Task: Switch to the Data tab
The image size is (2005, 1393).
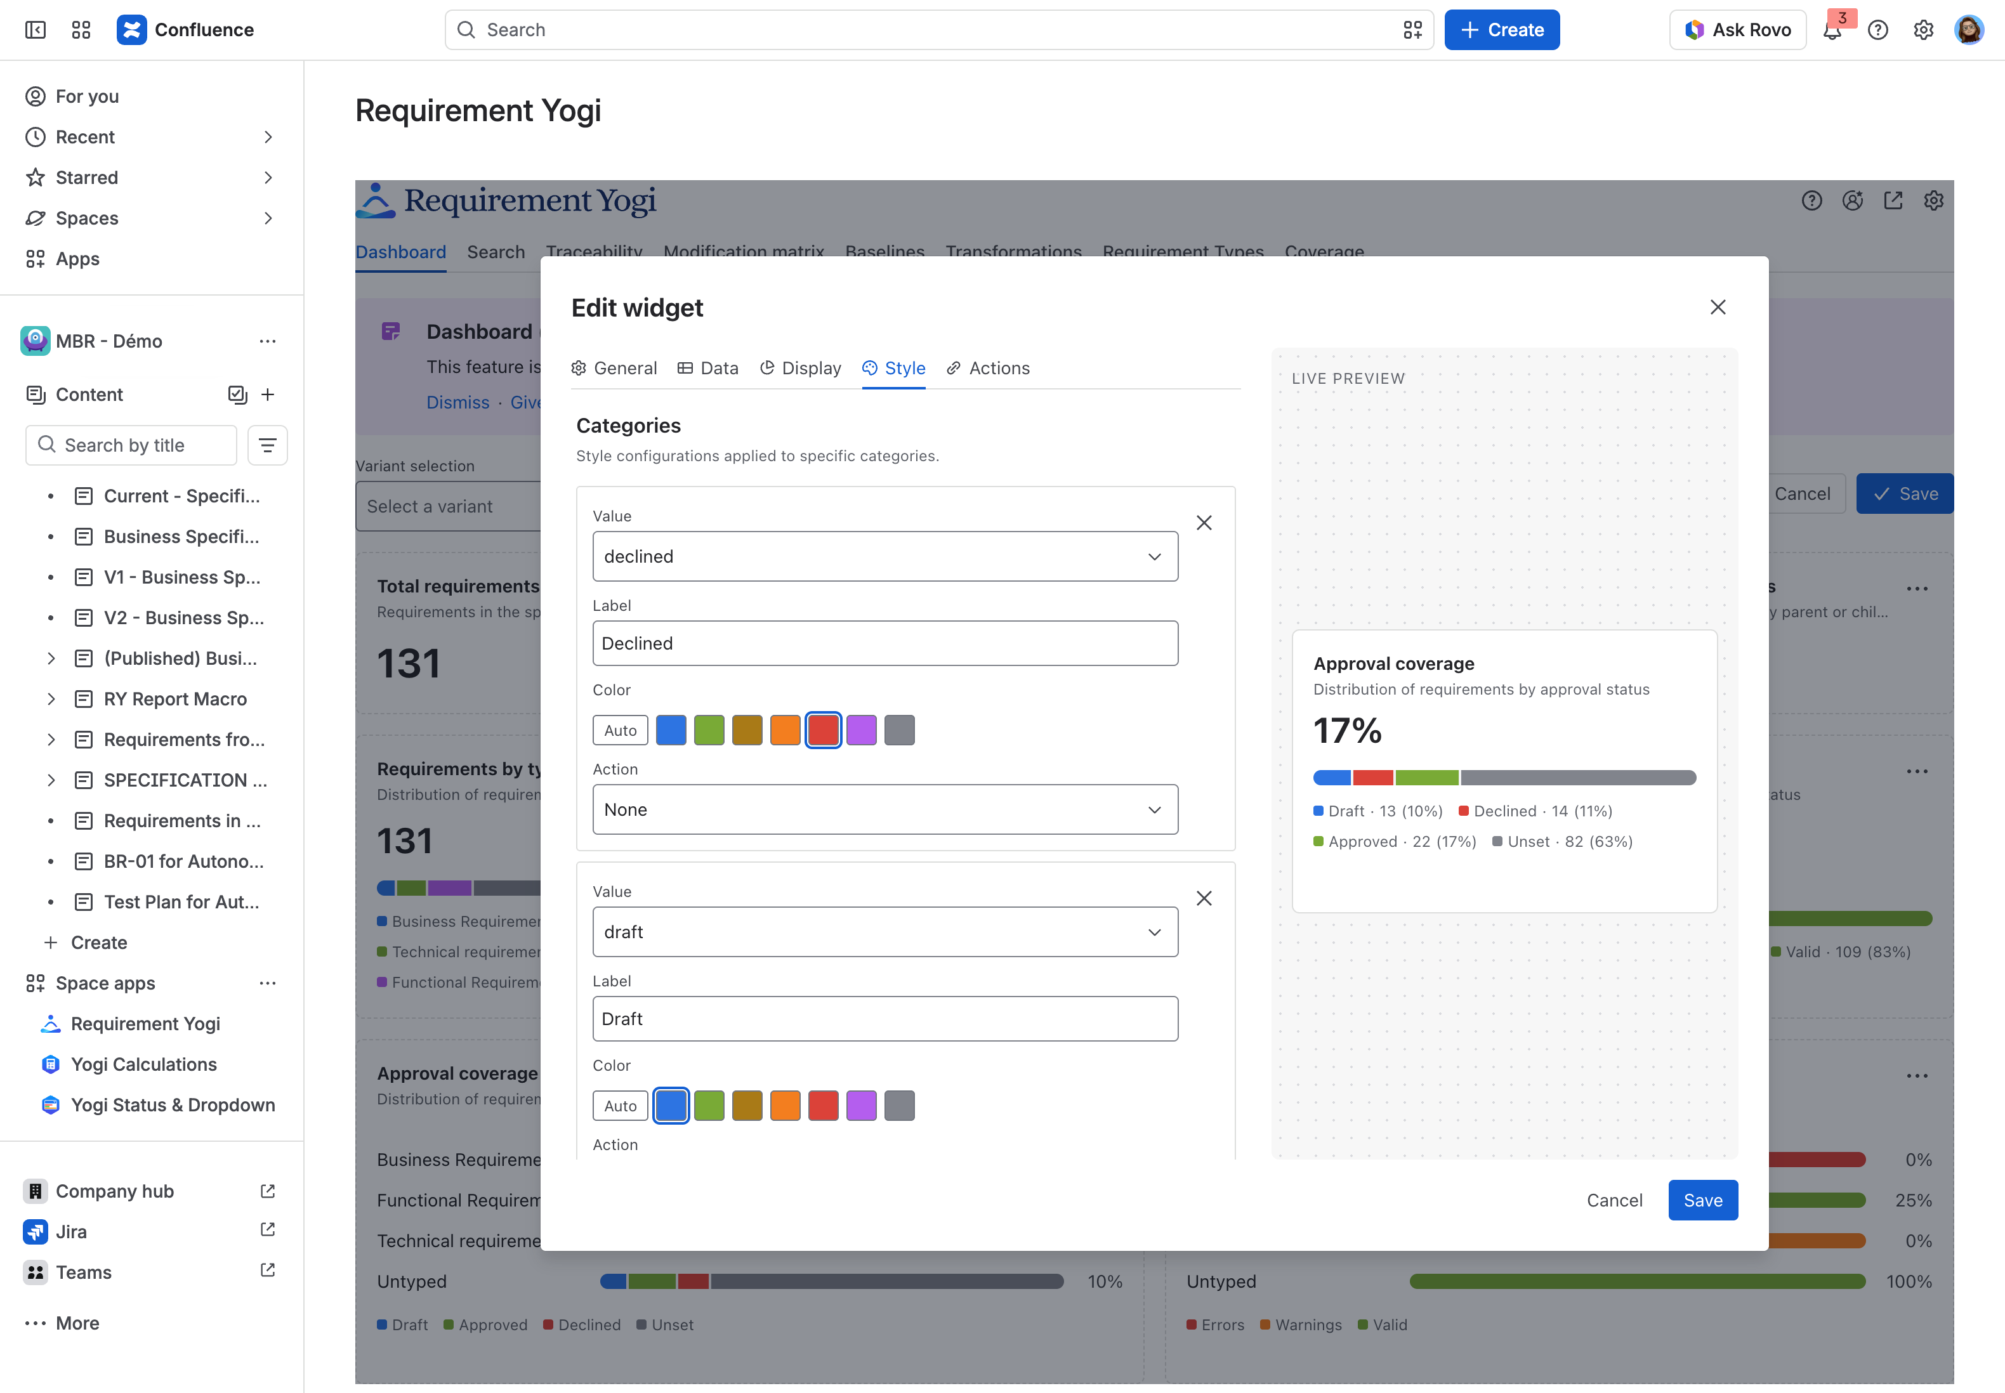Action: 708,369
